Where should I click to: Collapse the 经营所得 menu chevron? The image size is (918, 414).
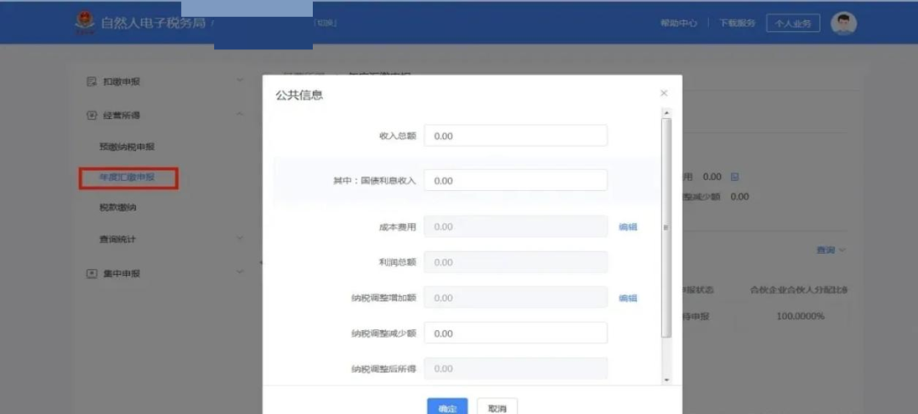click(240, 114)
